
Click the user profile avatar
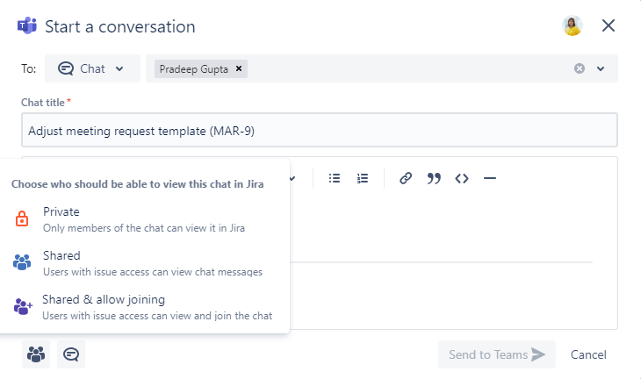[x=573, y=26]
